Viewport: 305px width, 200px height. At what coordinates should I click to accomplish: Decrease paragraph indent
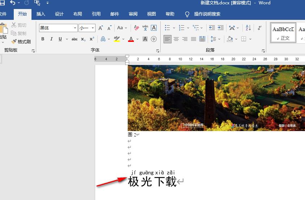pos(212,28)
